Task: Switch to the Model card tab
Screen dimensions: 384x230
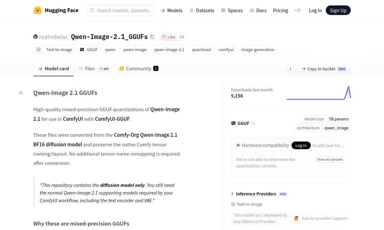Action: point(53,68)
